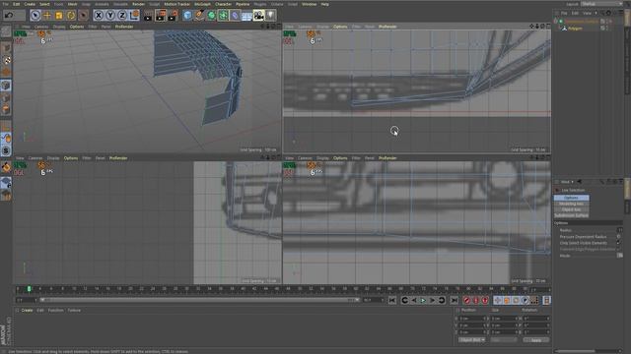Click the green current frame marker on the timeline
631x354 pixels.
click(29, 289)
